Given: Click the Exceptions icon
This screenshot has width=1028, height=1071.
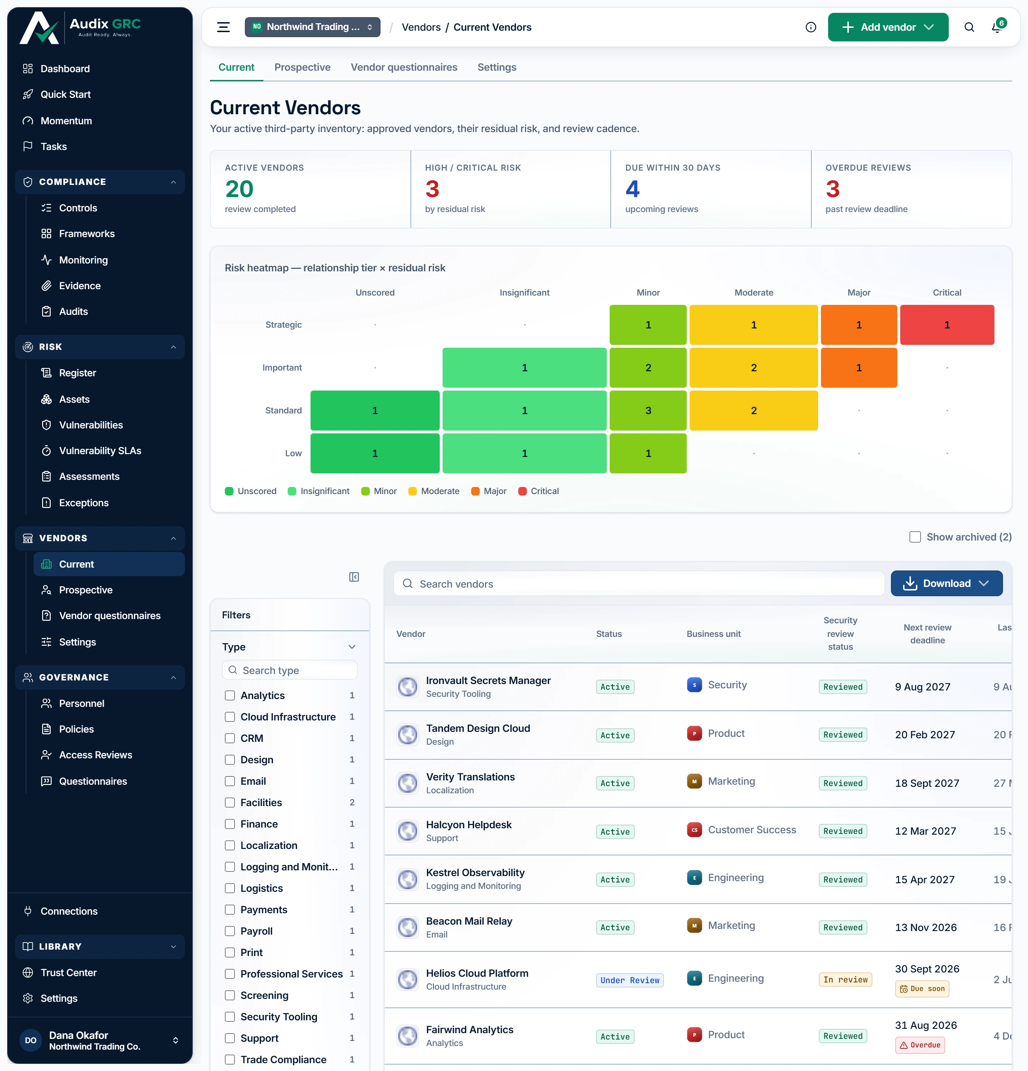Looking at the screenshot, I should 46,503.
